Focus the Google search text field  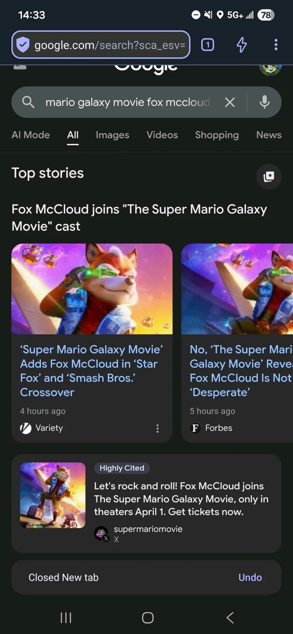click(x=128, y=102)
